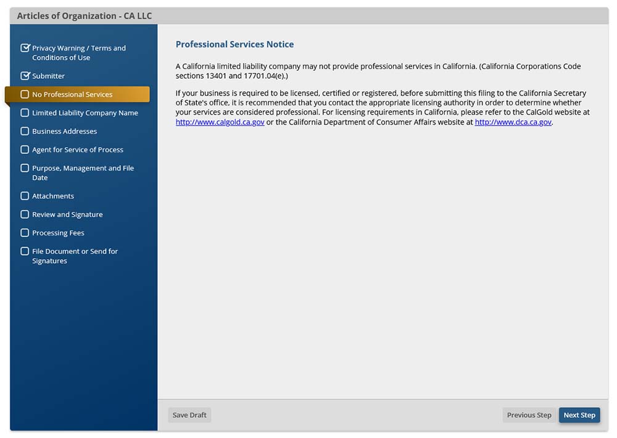The image size is (617, 438).
Task: Open the dca.ca.gov link
Action: [x=513, y=122]
